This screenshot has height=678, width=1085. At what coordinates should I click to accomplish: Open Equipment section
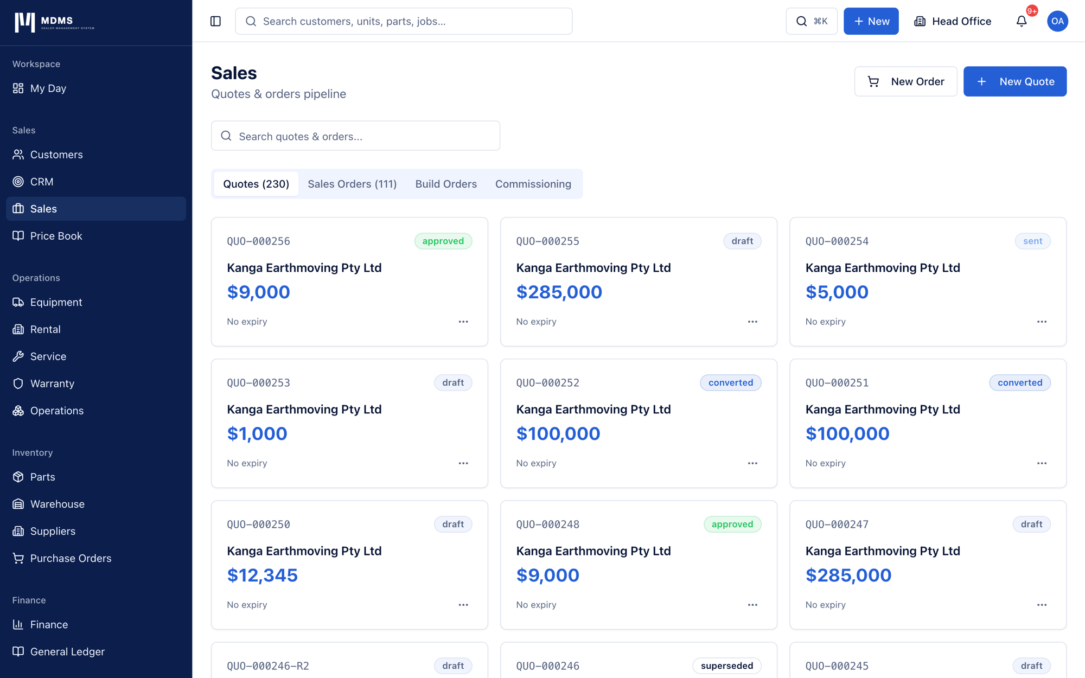point(96,302)
